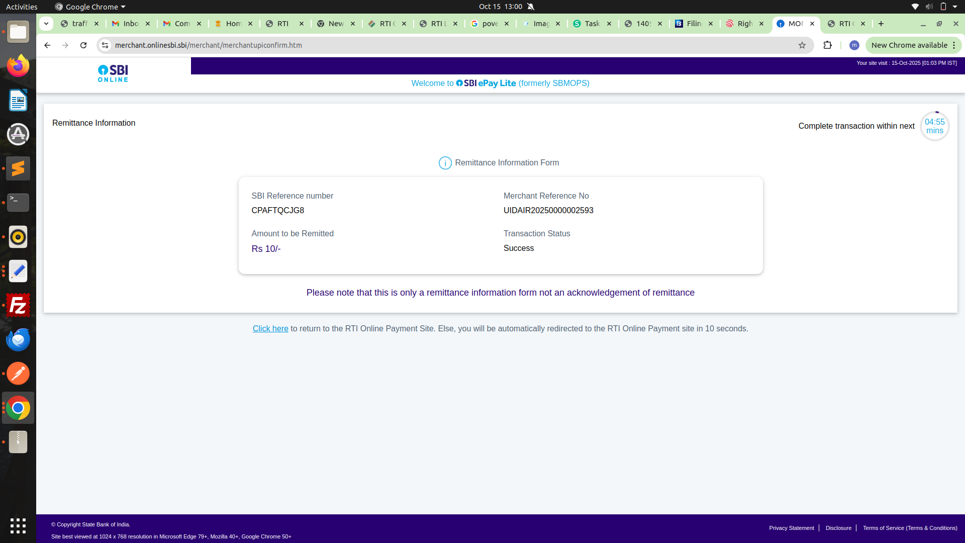Click the countdown timer circle

click(934, 126)
